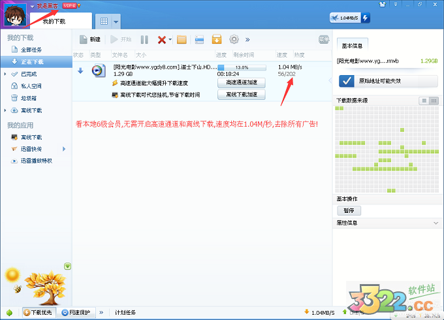Expand the arrow next to grid tab
The image size is (444, 320).
[x=116, y=22]
